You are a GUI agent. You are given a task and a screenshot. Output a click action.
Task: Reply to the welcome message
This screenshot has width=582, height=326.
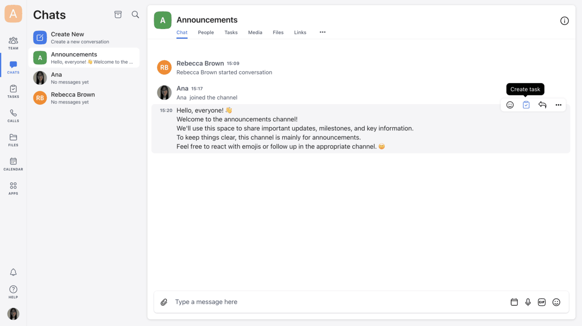point(542,104)
